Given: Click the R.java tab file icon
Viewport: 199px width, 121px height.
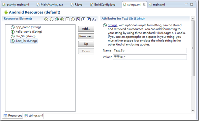Looking at the screenshot, I should coord(72,5).
